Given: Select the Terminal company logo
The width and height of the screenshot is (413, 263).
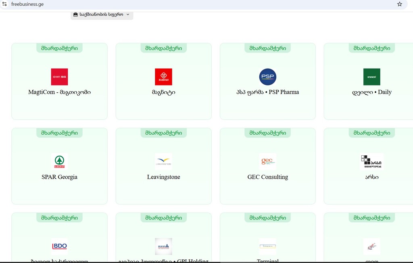Looking at the screenshot, I should (268, 246).
